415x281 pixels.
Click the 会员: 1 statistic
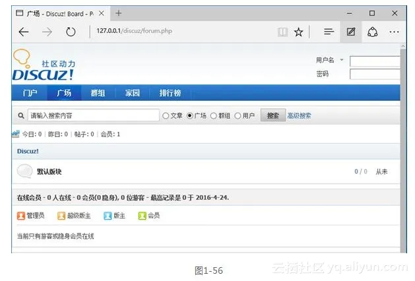point(110,134)
